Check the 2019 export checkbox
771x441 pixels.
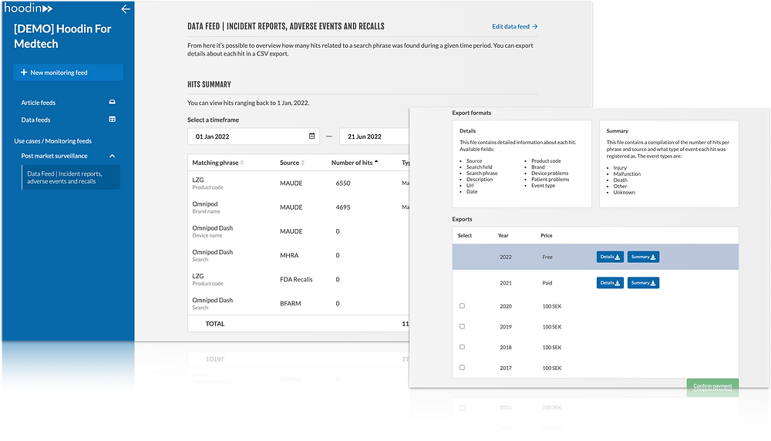(462, 326)
